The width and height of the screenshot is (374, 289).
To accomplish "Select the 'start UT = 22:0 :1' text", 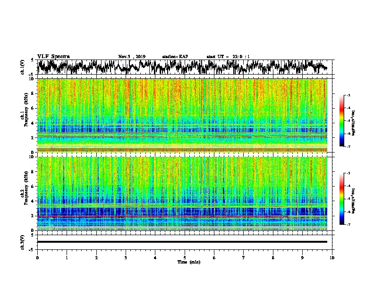I will (228, 57).
